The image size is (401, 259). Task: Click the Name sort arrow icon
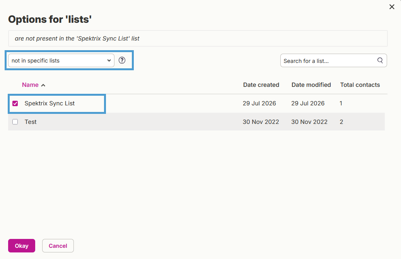43,85
